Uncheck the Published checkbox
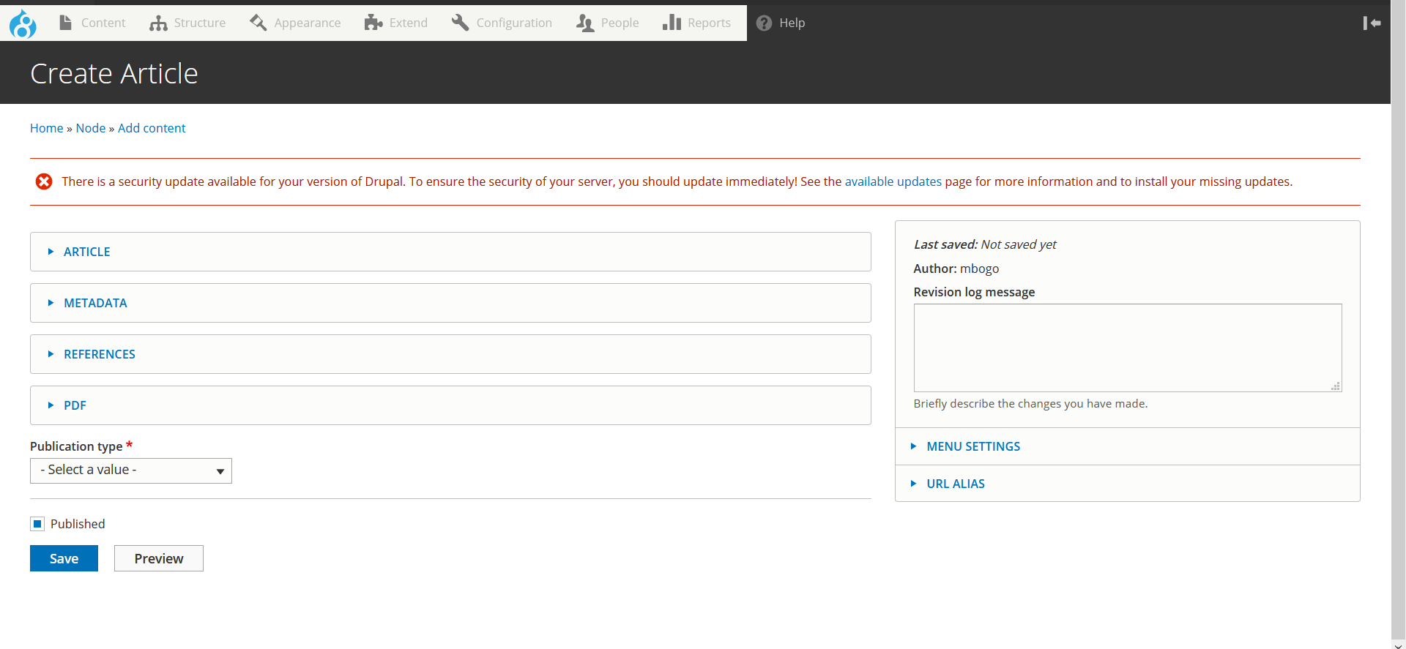 [x=37, y=524]
